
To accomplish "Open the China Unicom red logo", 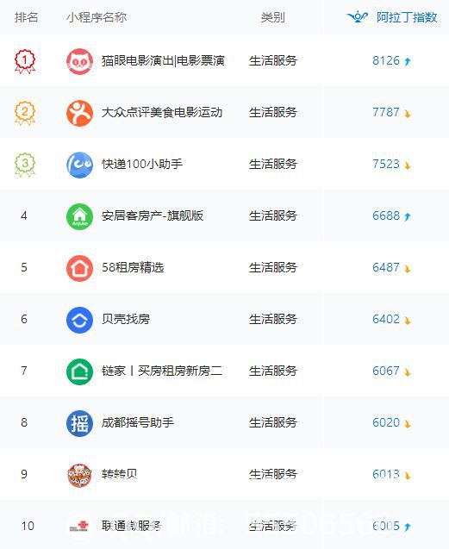I will (x=79, y=526).
